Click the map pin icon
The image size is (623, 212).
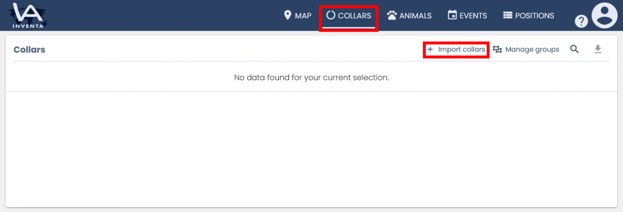tap(288, 16)
